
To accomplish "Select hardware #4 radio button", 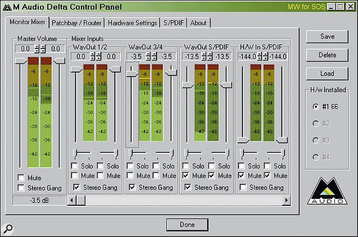I will point(315,157).
